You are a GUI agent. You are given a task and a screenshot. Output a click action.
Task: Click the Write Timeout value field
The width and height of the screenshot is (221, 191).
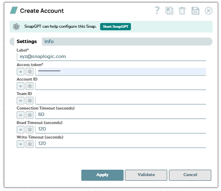pyautogui.click(x=121, y=144)
